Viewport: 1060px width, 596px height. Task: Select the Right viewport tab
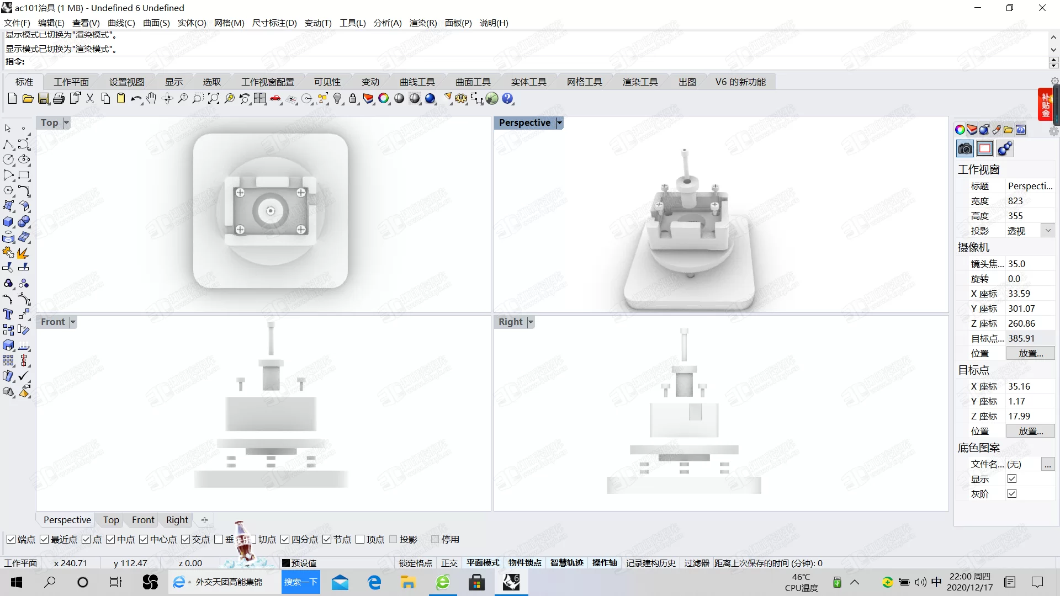pos(176,520)
